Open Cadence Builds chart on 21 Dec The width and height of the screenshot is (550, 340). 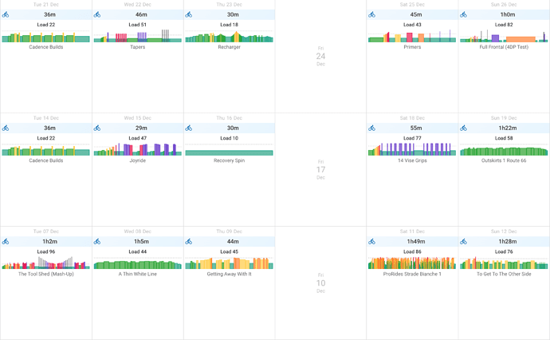tap(46, 36)
